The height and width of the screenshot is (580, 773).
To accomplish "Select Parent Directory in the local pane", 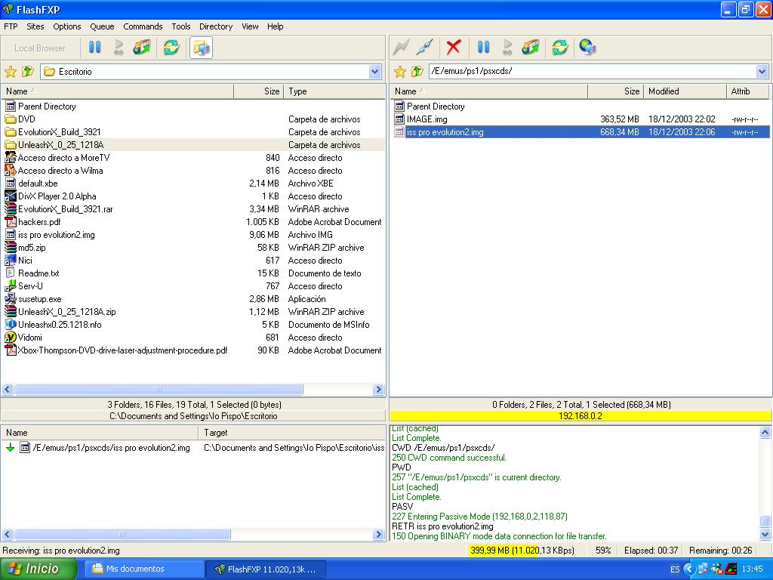I will 47,106.
